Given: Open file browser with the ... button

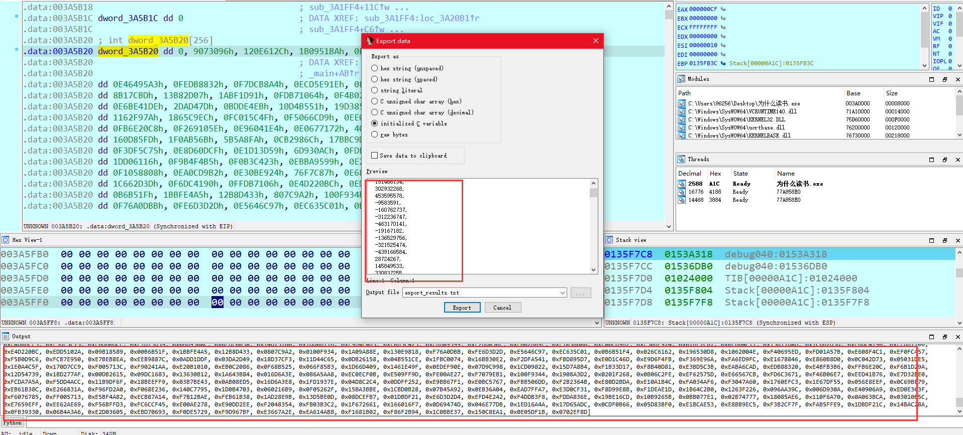Looking at the screenshot, I should 581,293.
